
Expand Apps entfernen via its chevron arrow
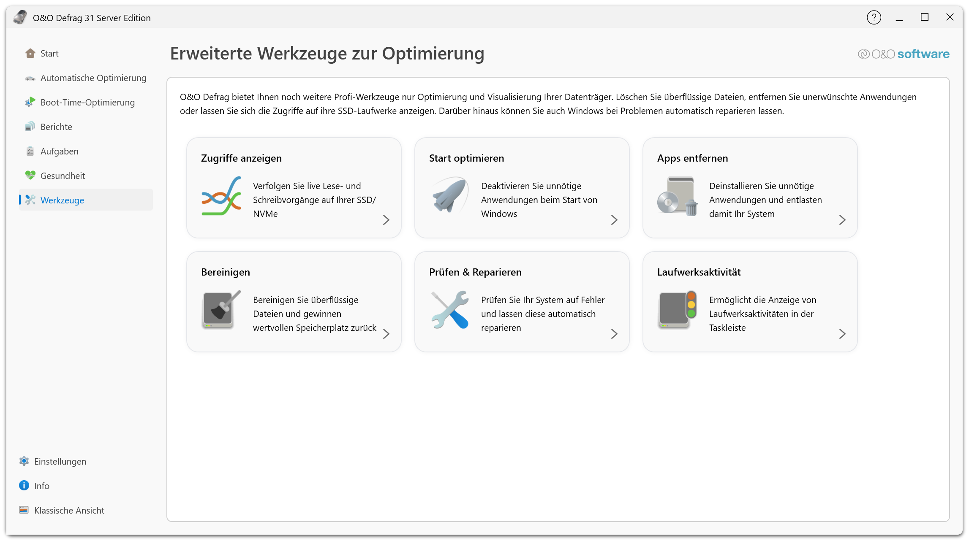coord(842,220)
